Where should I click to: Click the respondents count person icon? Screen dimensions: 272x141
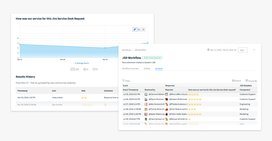coord(85,69)
